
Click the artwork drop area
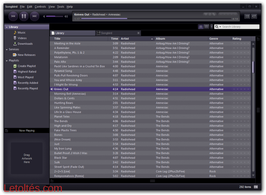(27, 158)
